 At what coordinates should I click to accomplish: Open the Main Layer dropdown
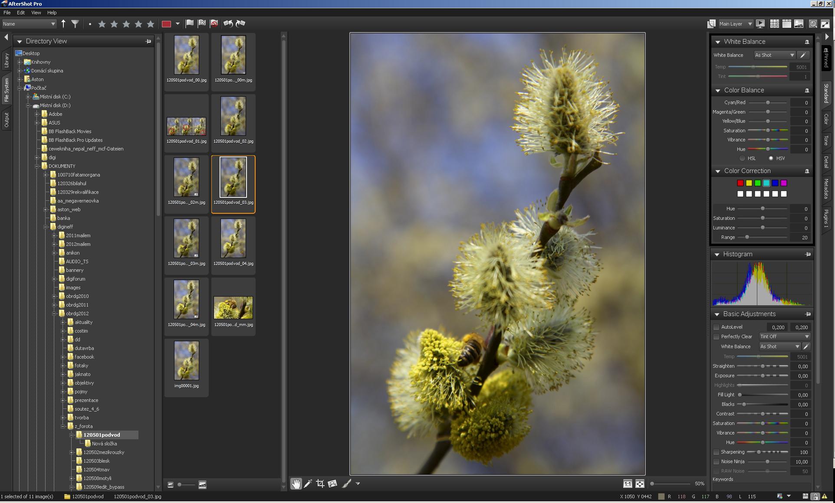click(x=735, y=24)
